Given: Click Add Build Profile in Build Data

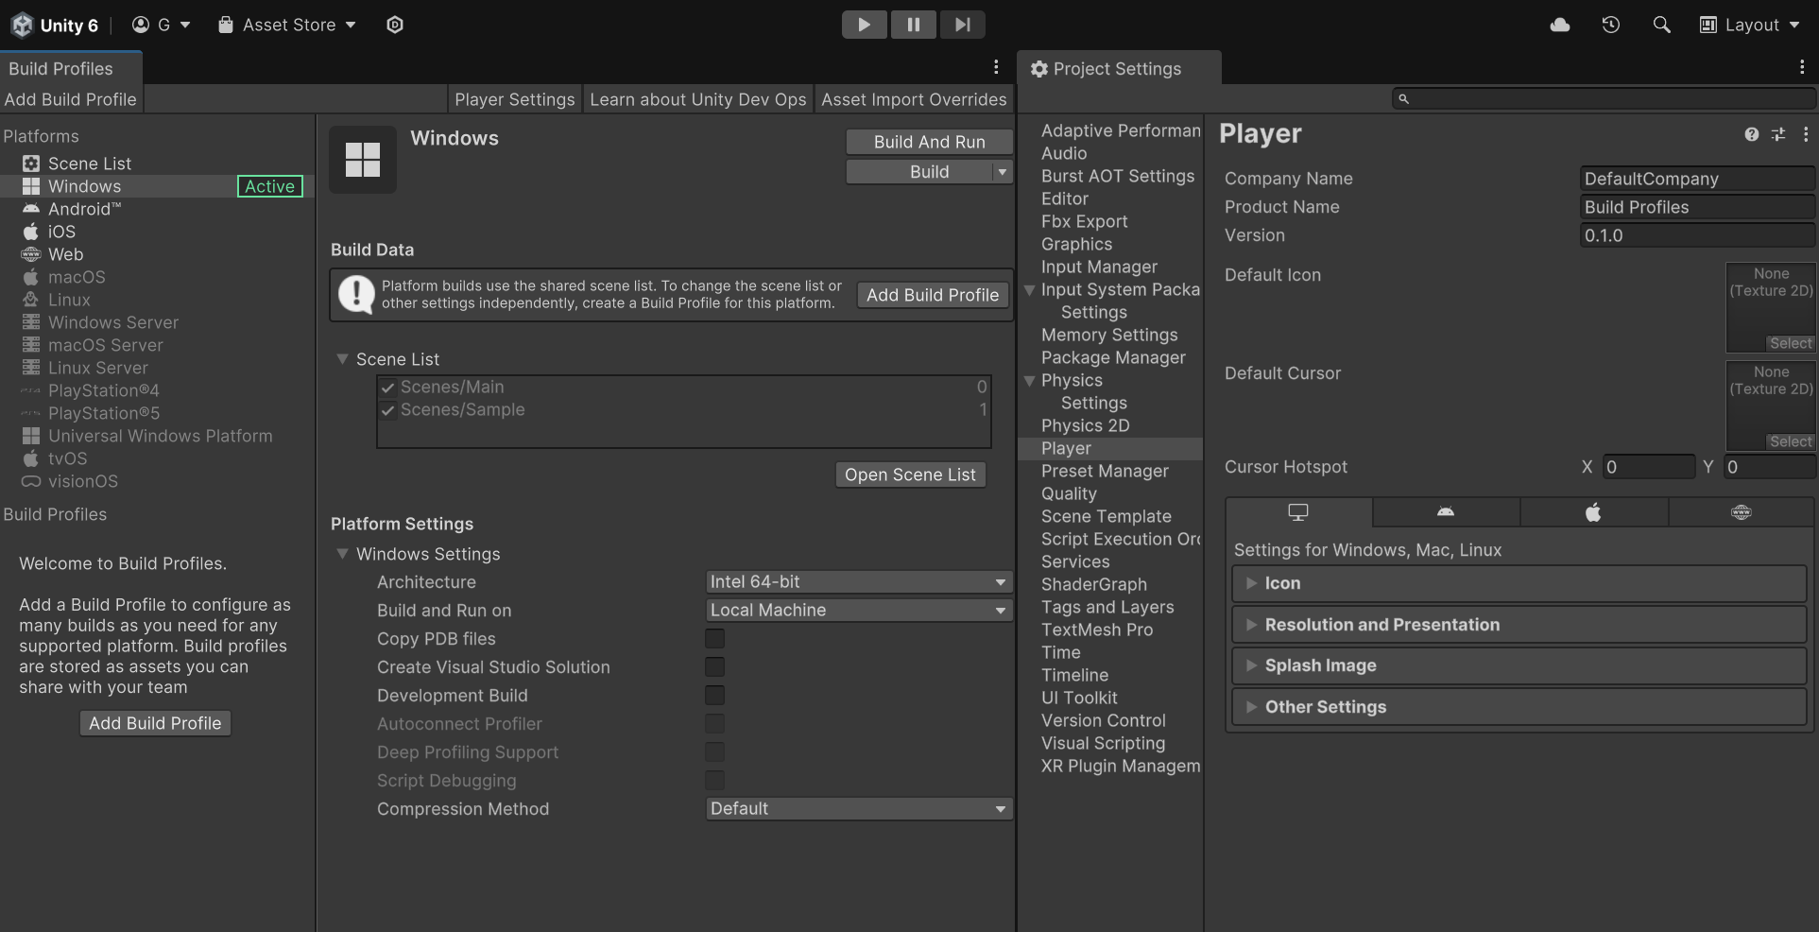Looking at the screenshot, I should pyautogui.click(x=933, y=295).
